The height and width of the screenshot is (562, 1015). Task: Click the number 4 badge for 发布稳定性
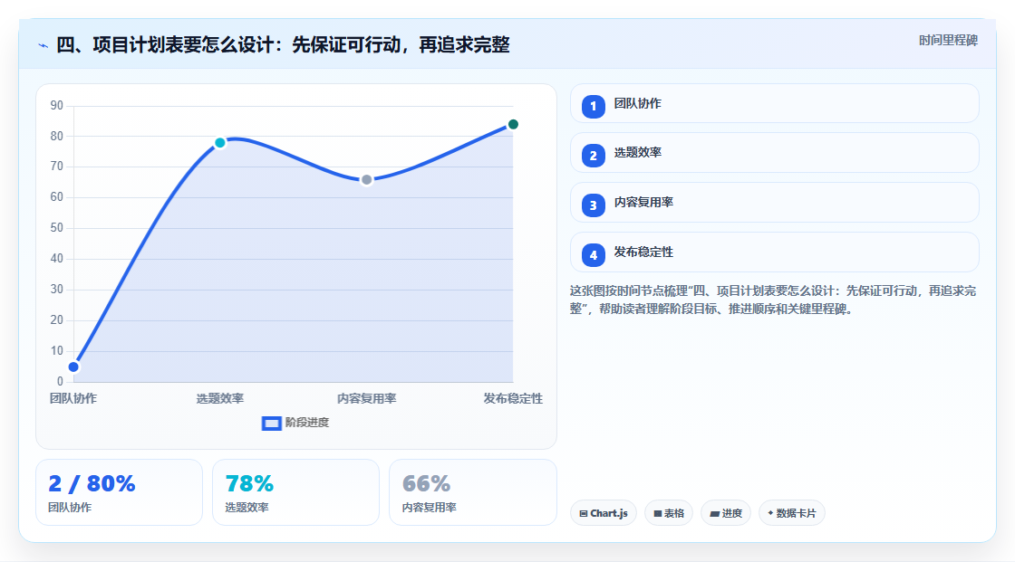click(x=593, y=255)
